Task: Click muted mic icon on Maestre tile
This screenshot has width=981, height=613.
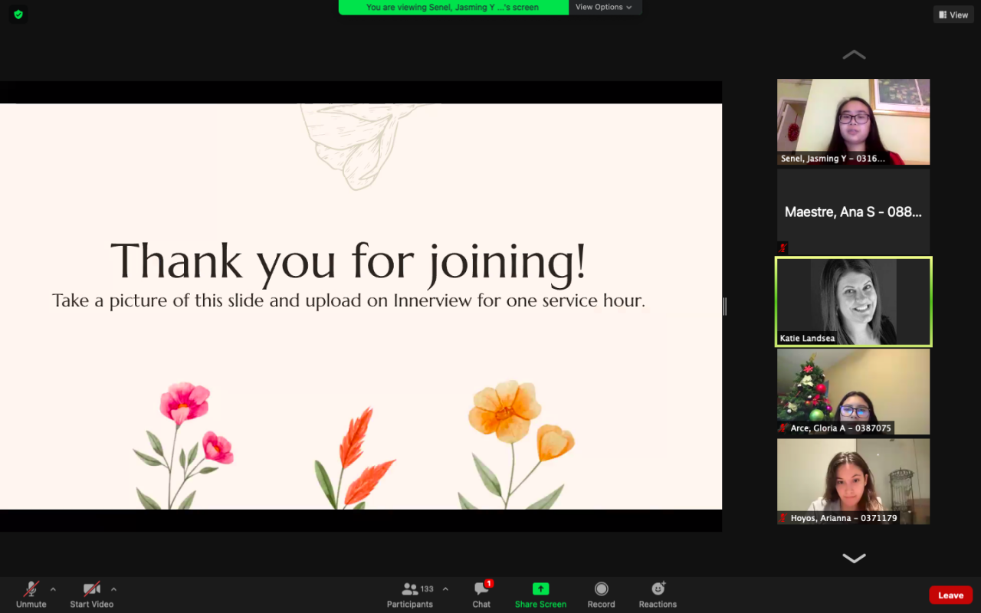Action: click(x=783, y=247)
